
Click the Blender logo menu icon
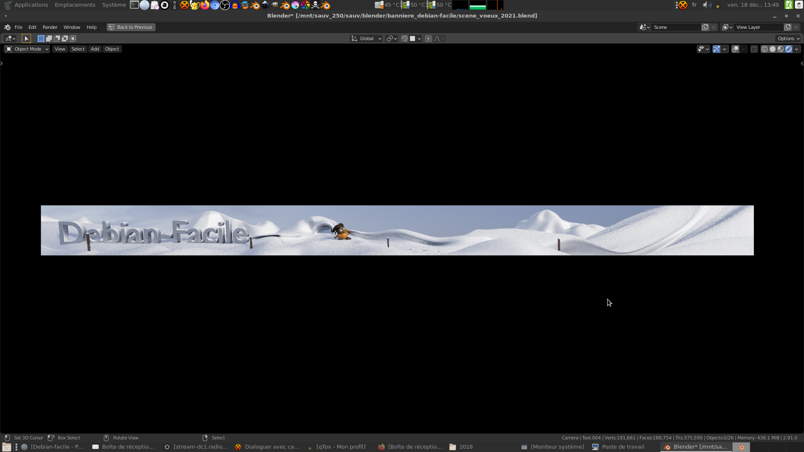pyautogui.click(x=7, y=27)
